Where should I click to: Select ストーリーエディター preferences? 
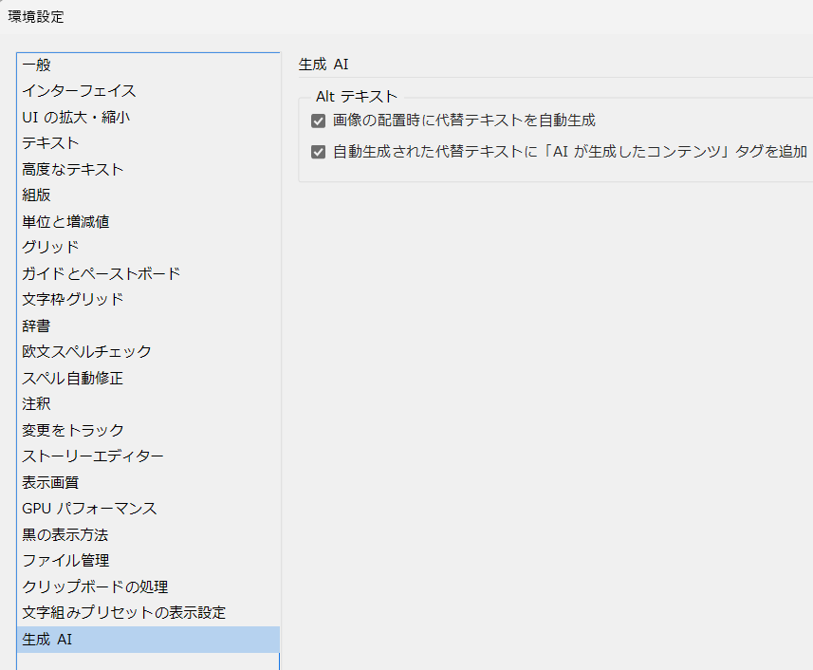click(93, 456)
